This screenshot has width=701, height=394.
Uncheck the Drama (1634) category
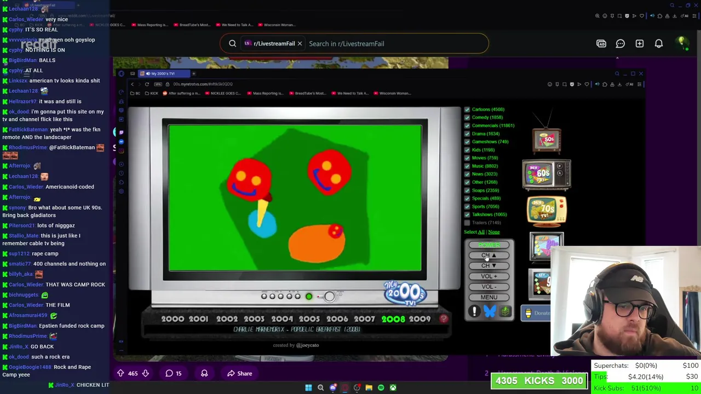pyautogui.click(x=467, y=134)
